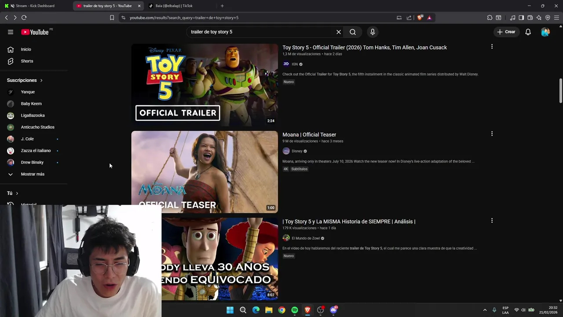Open more options for Análisis video
Screen dimensions: 563x317
coord(492,220)
